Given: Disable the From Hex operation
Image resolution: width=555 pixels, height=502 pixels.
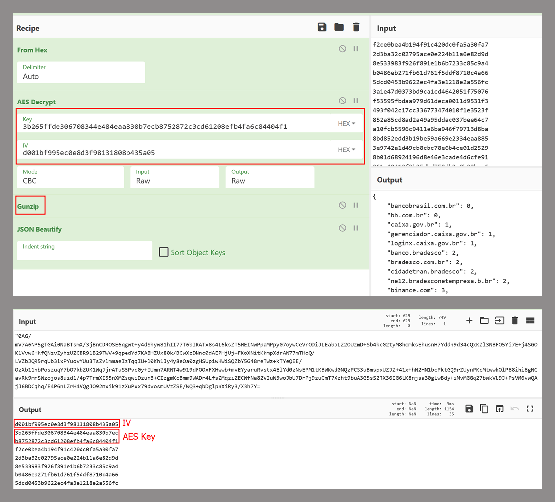Looking at the screenshot, I should [342, 49].
